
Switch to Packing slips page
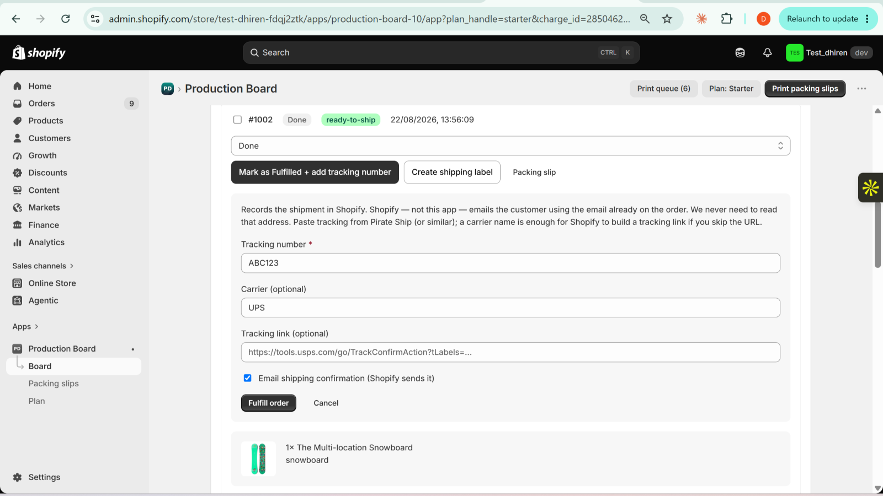coord(54,384)
